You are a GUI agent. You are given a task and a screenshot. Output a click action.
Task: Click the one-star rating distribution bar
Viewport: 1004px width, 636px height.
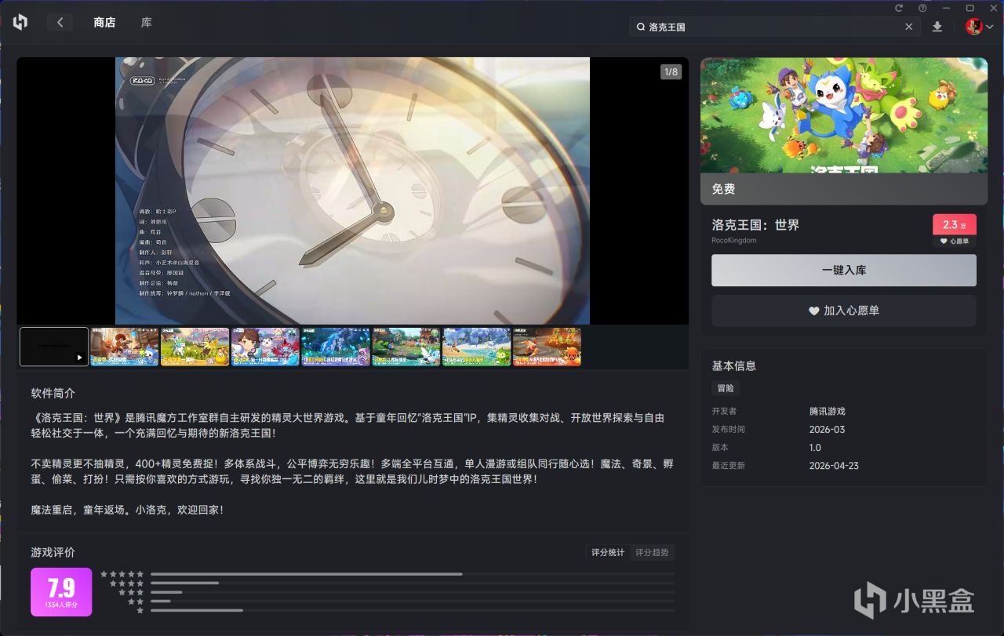click(413, 610)
